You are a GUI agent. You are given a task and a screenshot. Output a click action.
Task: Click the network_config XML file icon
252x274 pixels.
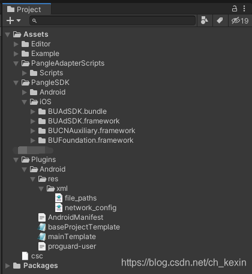(x=59, y=208)
